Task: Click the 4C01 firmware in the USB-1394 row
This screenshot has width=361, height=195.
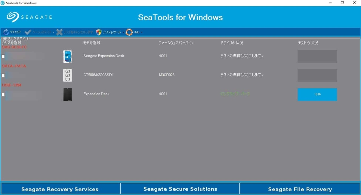Action: [163, 94]
